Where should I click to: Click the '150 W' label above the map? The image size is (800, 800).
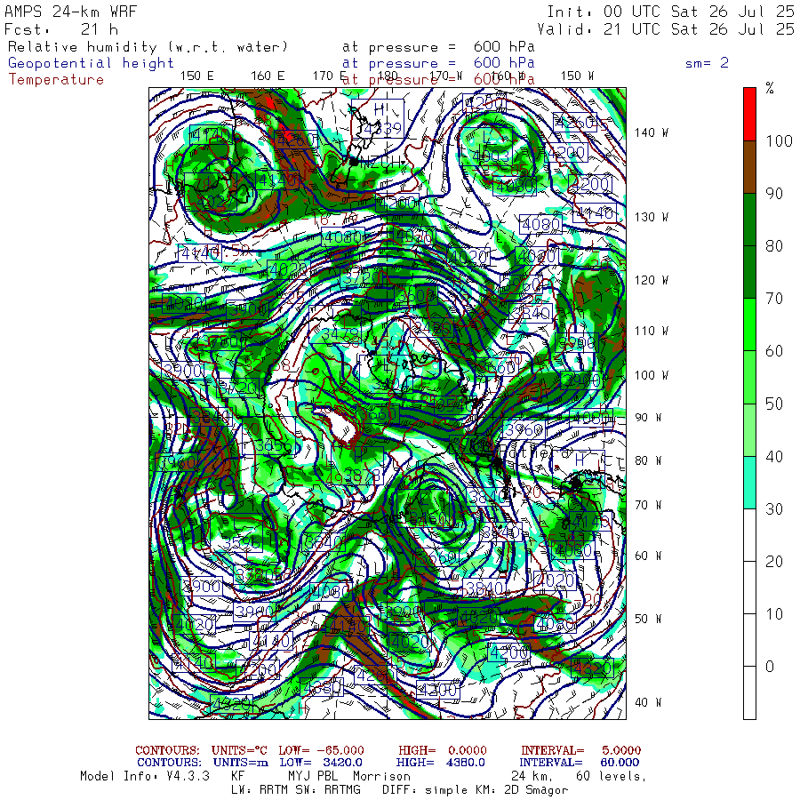pos(577,76)
